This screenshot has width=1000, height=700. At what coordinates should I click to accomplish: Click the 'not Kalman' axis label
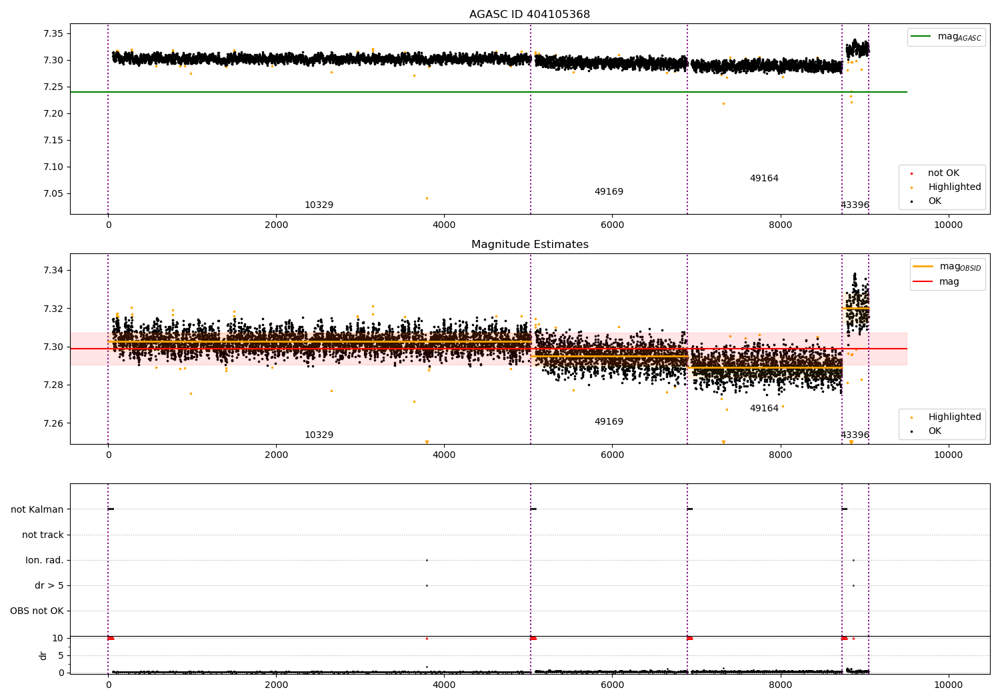pos(37,510)
